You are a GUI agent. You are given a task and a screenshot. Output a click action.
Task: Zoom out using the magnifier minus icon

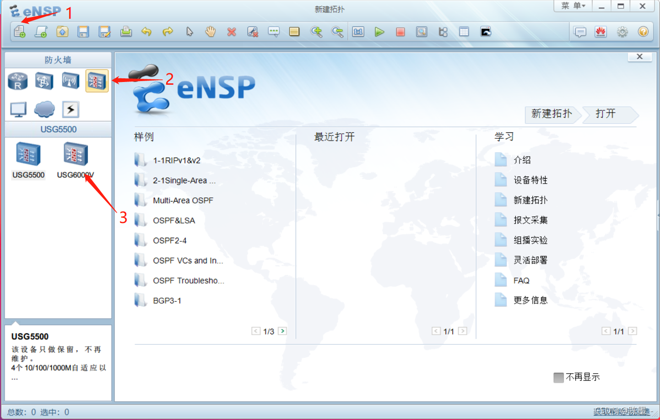[x=337, y=32]
